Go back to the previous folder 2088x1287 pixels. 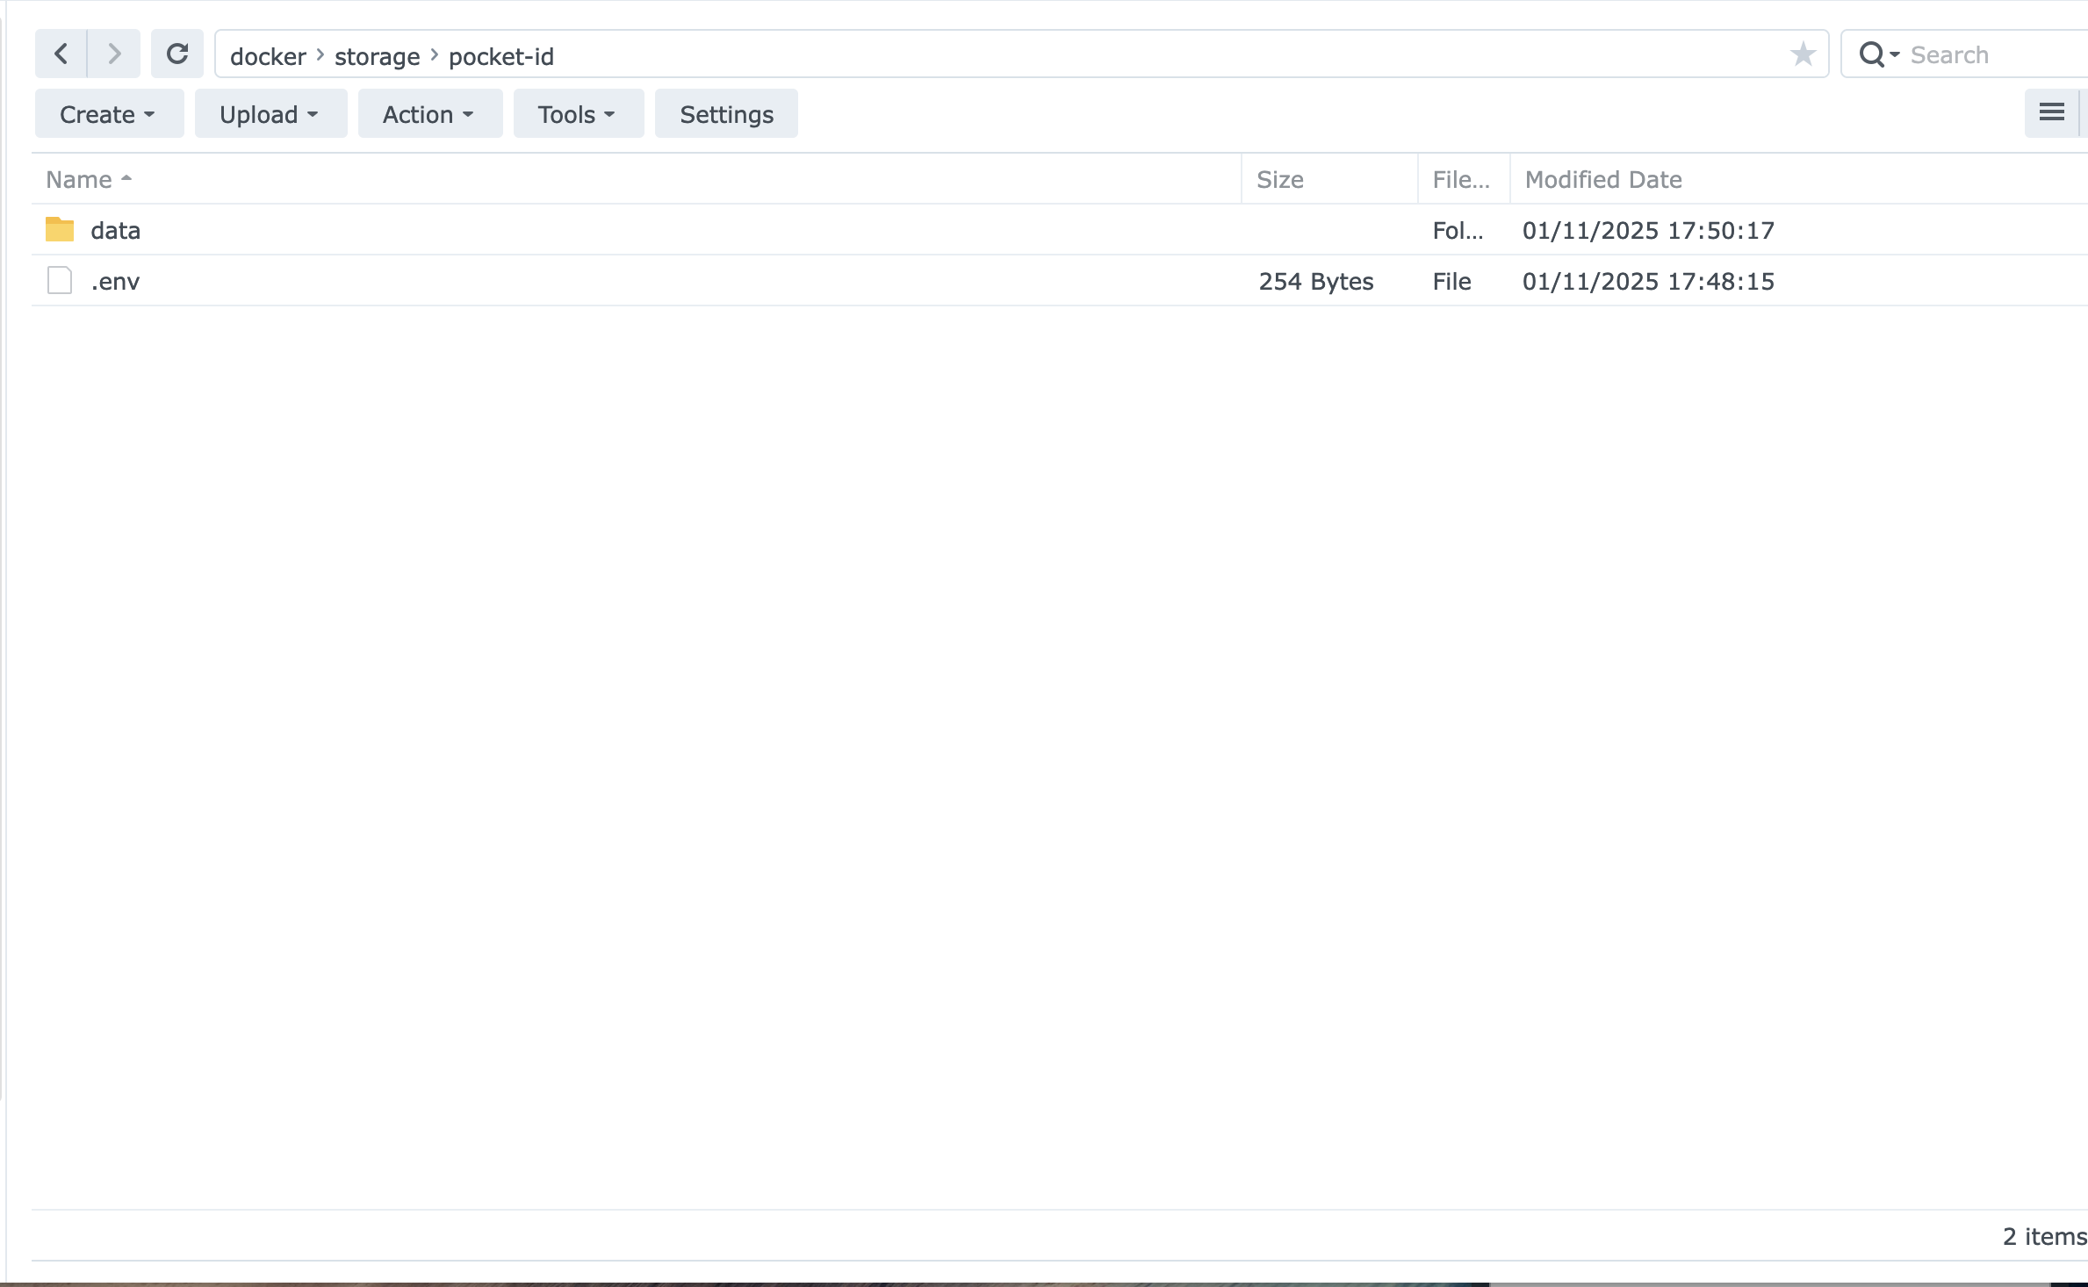pyautogui.click(x=61, y=54)
